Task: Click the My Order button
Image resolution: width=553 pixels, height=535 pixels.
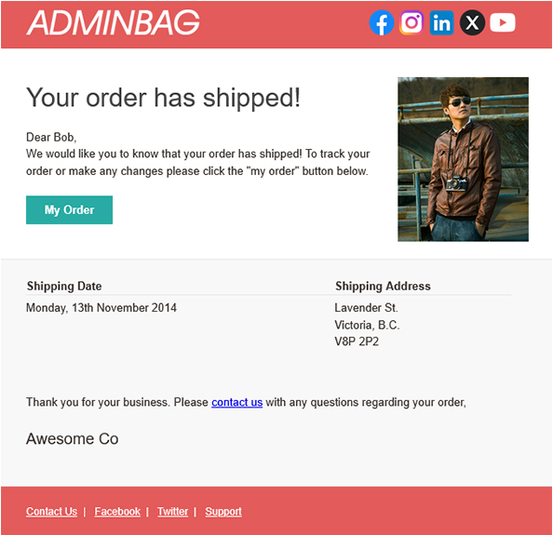Action: coord(70,210)
